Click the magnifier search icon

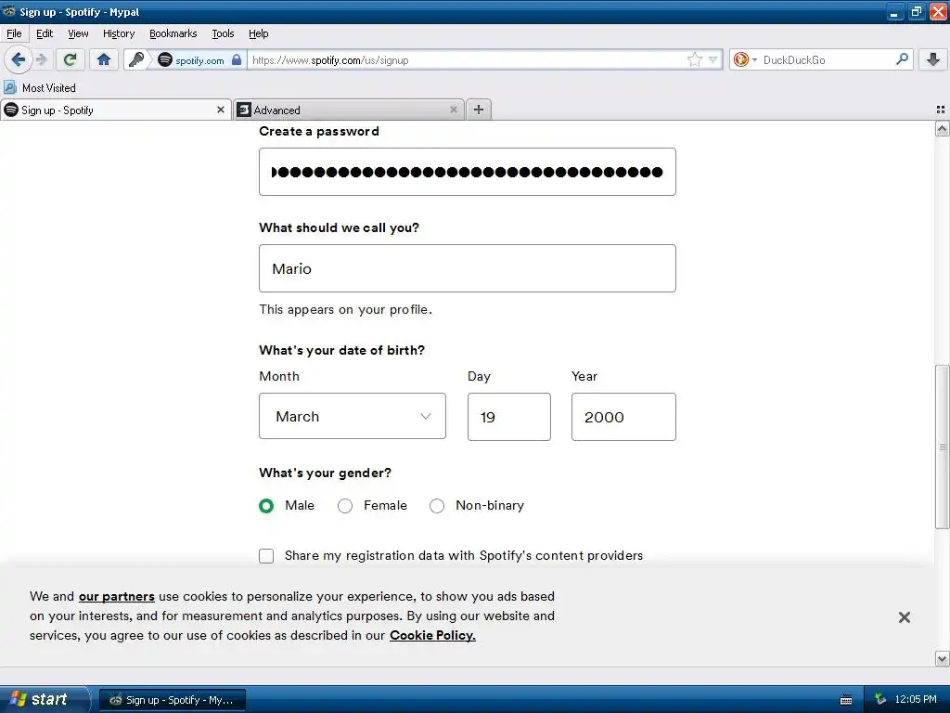click(x=902, y=58)
